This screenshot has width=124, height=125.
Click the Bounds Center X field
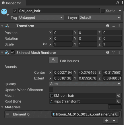coord(63,73)
